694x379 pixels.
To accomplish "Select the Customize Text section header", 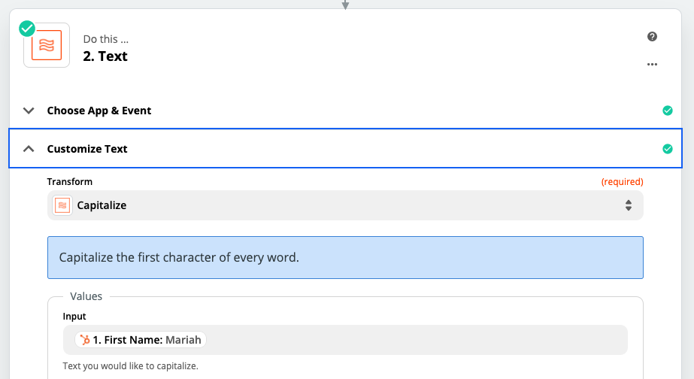I will point(87,149).
